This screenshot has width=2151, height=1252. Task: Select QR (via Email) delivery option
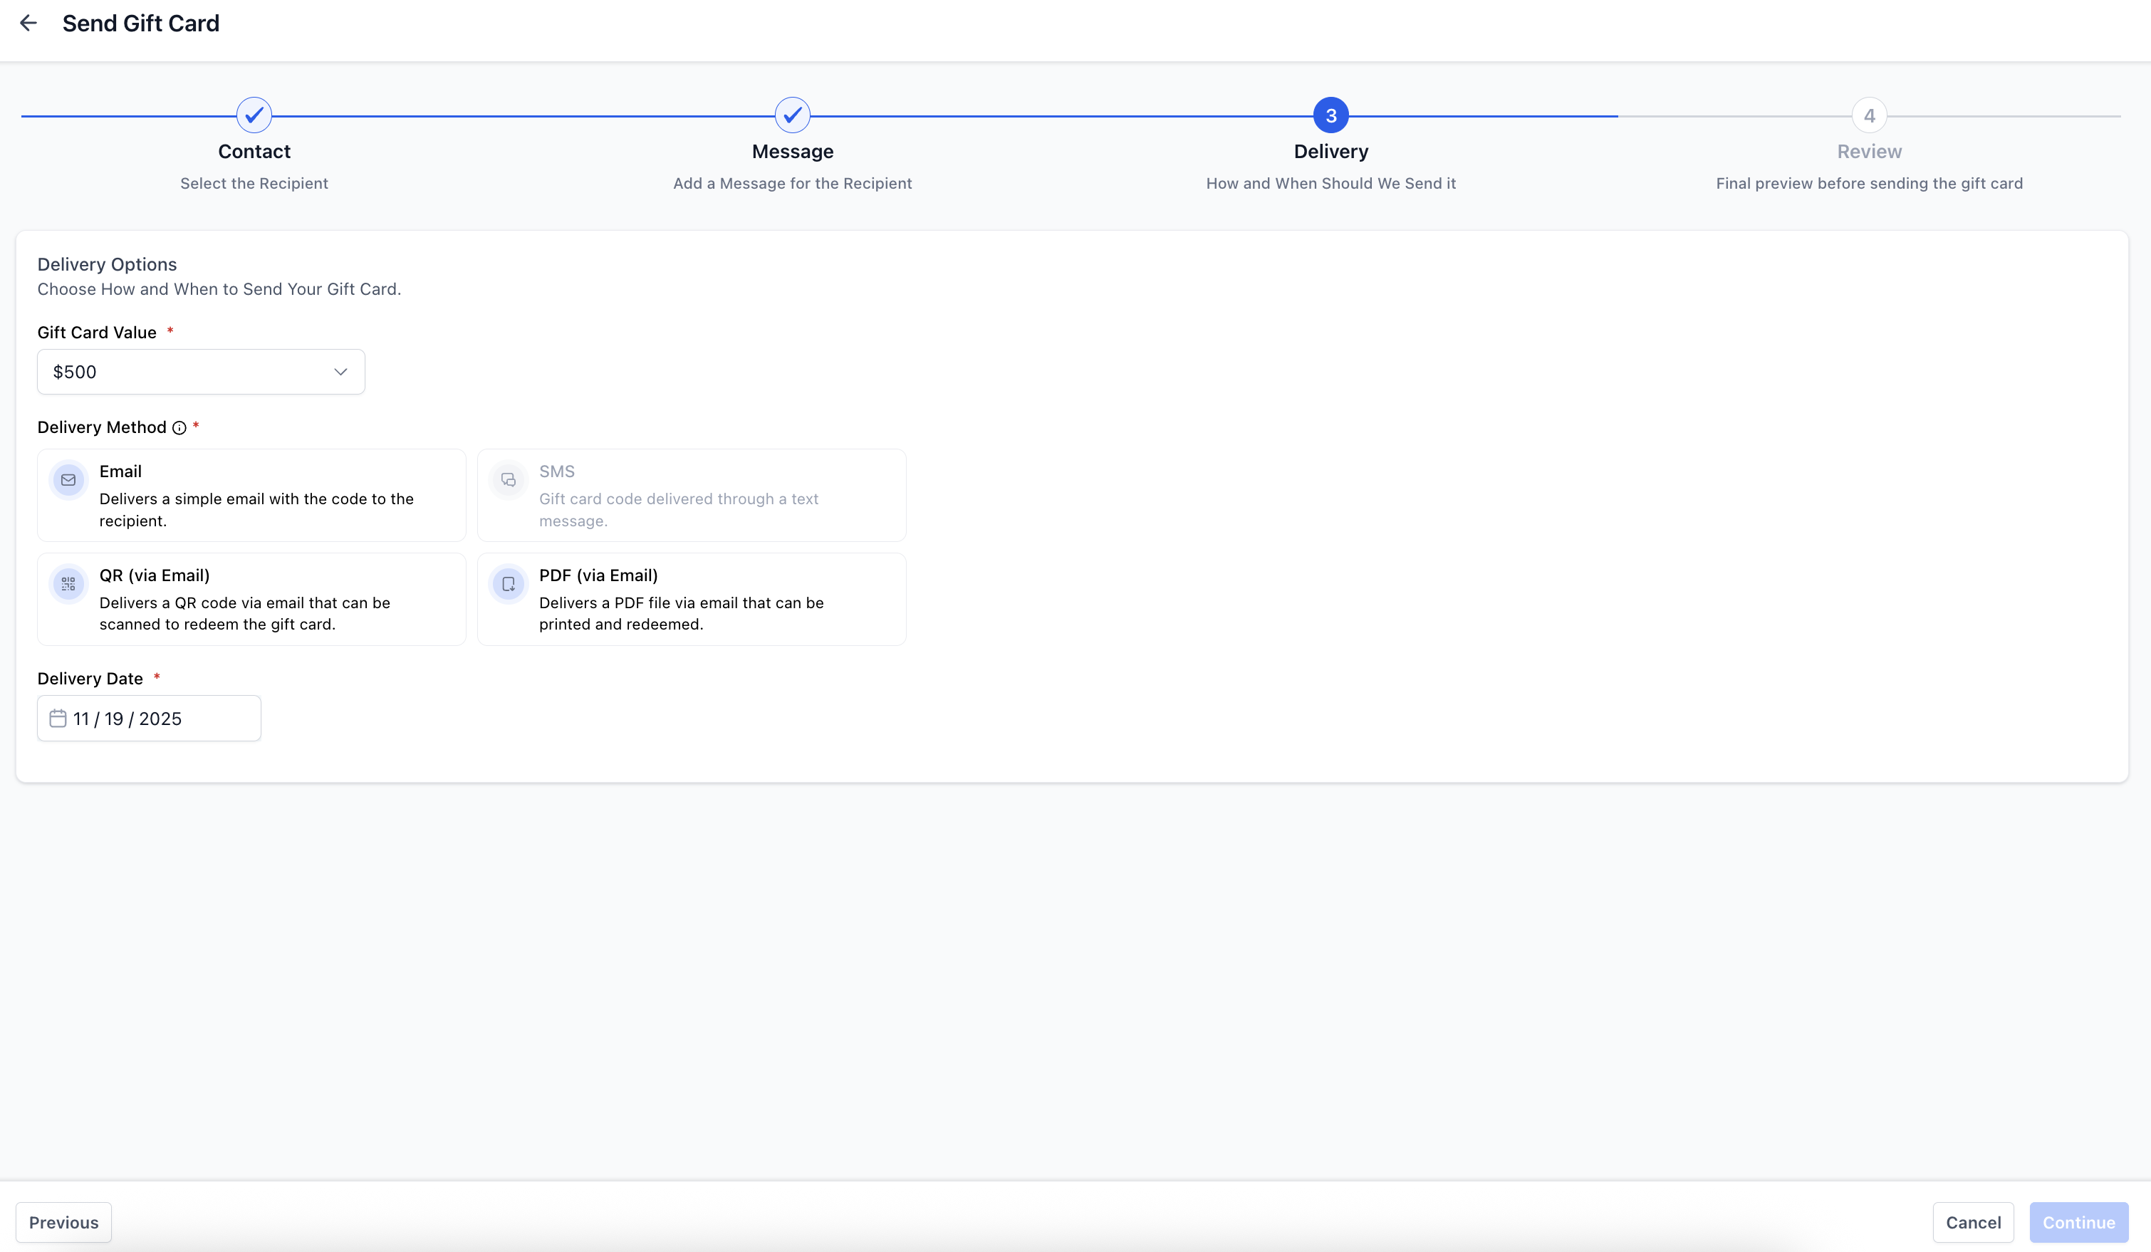(x=251, y=599)
